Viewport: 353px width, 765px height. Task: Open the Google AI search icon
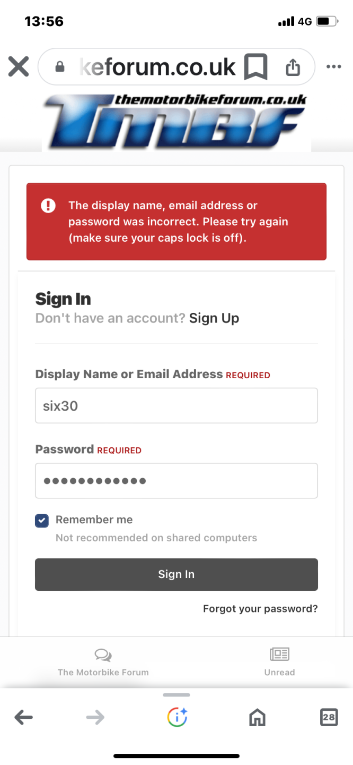click(x=176, y=718)
